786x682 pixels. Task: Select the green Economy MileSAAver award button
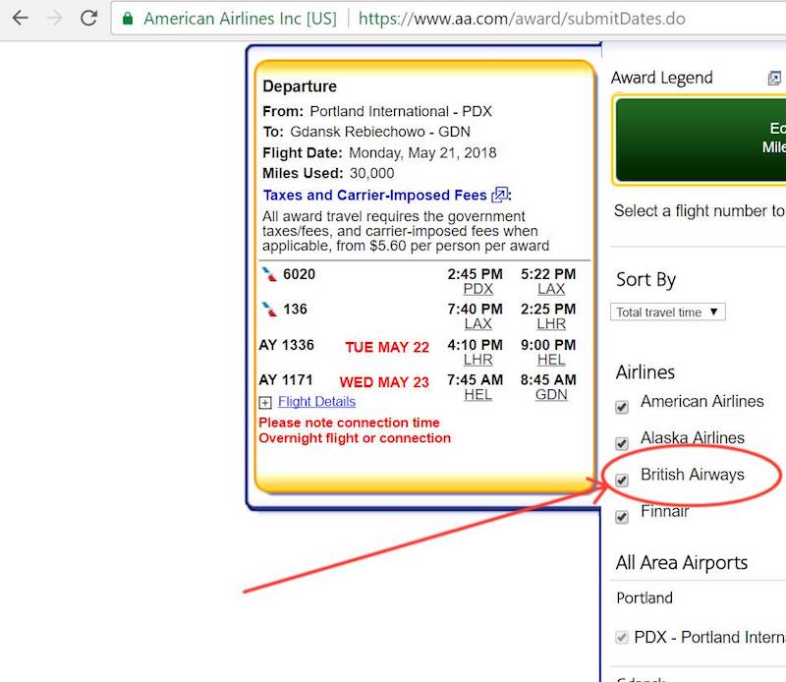(701, 140)
